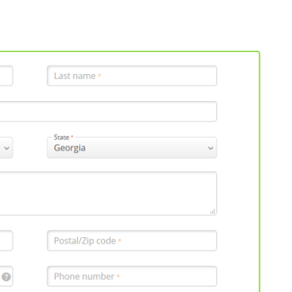Screen dimensions: 292x292
Task: Click the State dropdown chevron arrow
Action: coord(211,148)
